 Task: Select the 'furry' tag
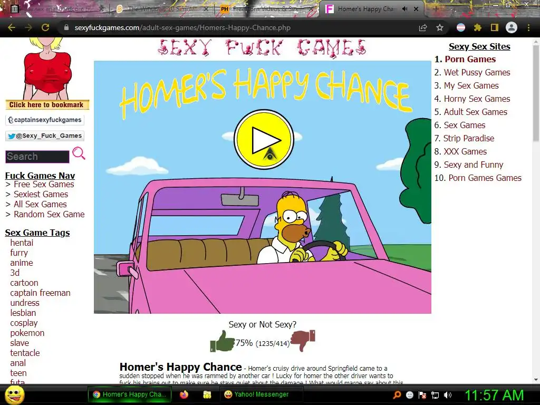click(19, 253)
